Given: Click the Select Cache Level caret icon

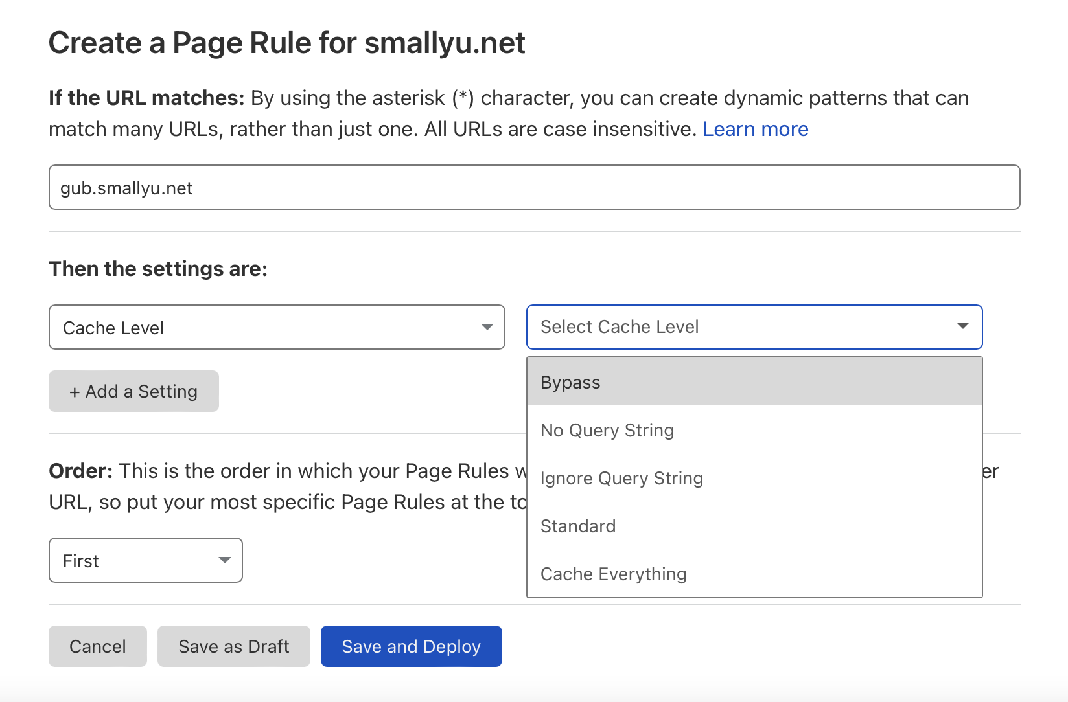Looking at the screenshot, I should (963, 326).
